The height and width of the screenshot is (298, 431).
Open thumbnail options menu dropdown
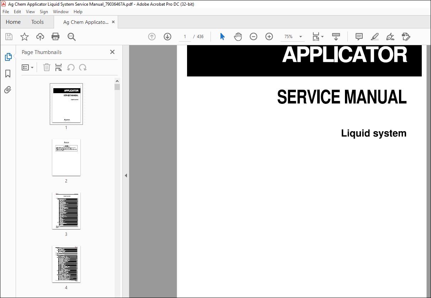[28, 68]
